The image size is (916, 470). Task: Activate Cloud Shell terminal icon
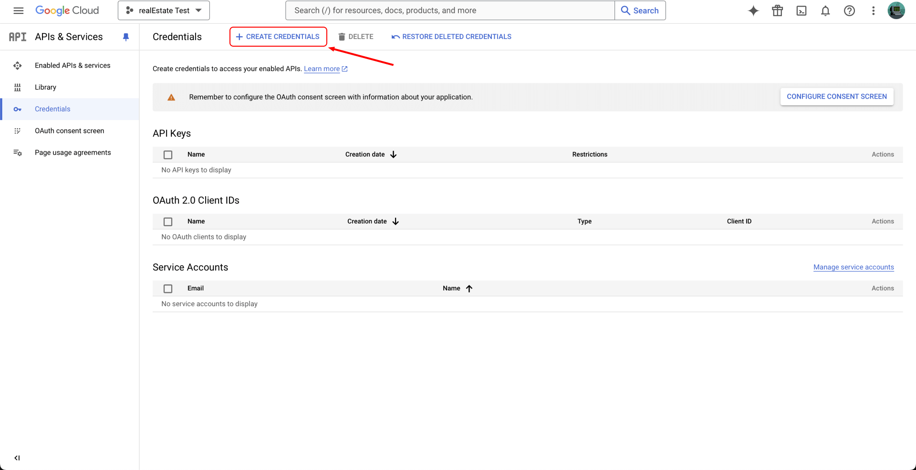pyautogui.click(x=801, y=10)
